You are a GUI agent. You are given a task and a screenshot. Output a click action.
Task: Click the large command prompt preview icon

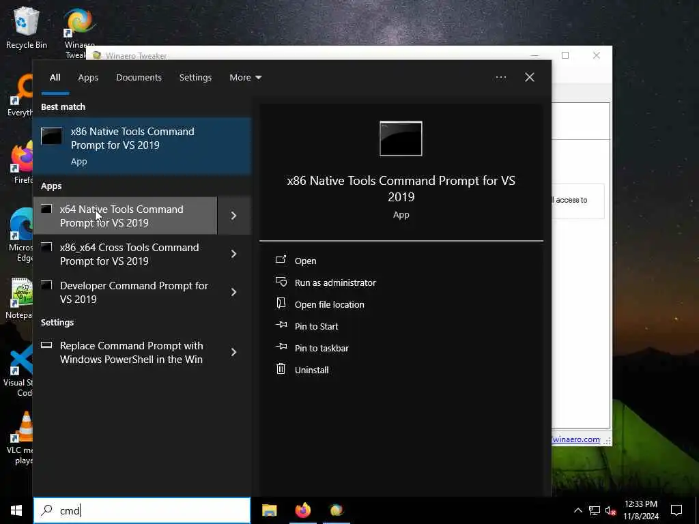[401, 139]
